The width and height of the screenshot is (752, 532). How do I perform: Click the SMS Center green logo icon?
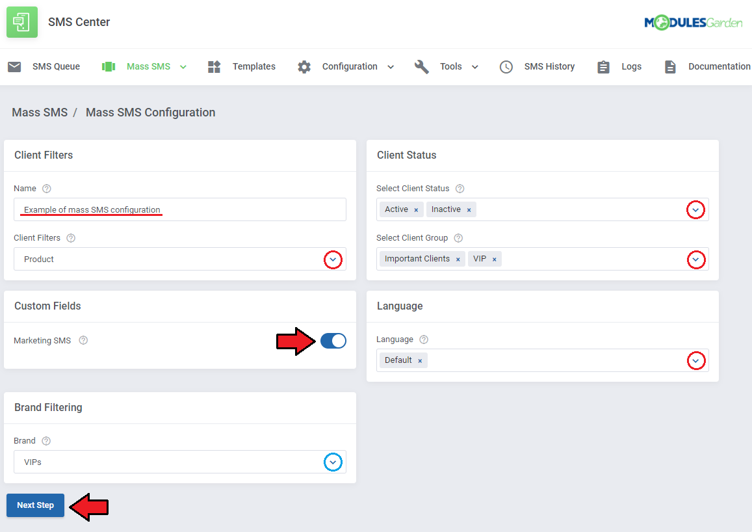pos(21,22)
